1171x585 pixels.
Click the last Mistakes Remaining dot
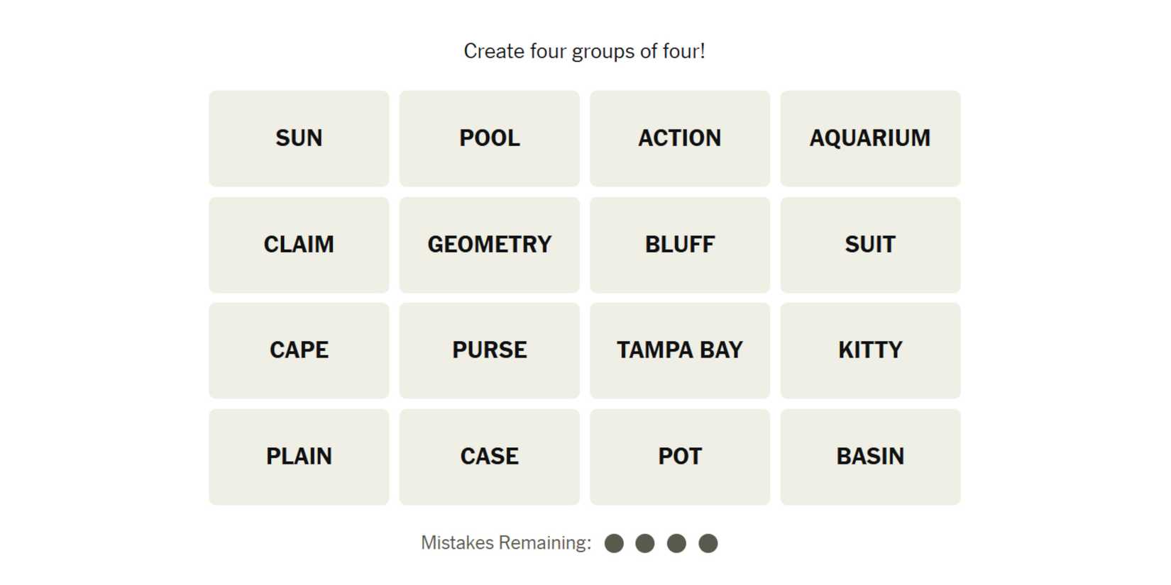(x=708, y=544)
